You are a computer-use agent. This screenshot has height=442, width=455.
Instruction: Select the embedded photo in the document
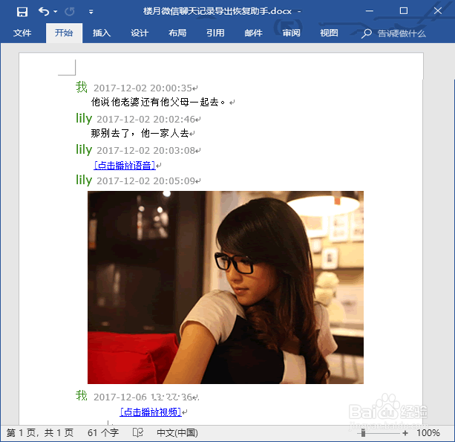click(226, 287)
